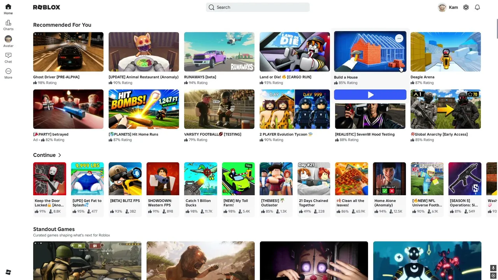Image resolution: width=498 pixels, height=280 pixels.
Task: Click the magnifier icon in the search bar
Action: 211,7
